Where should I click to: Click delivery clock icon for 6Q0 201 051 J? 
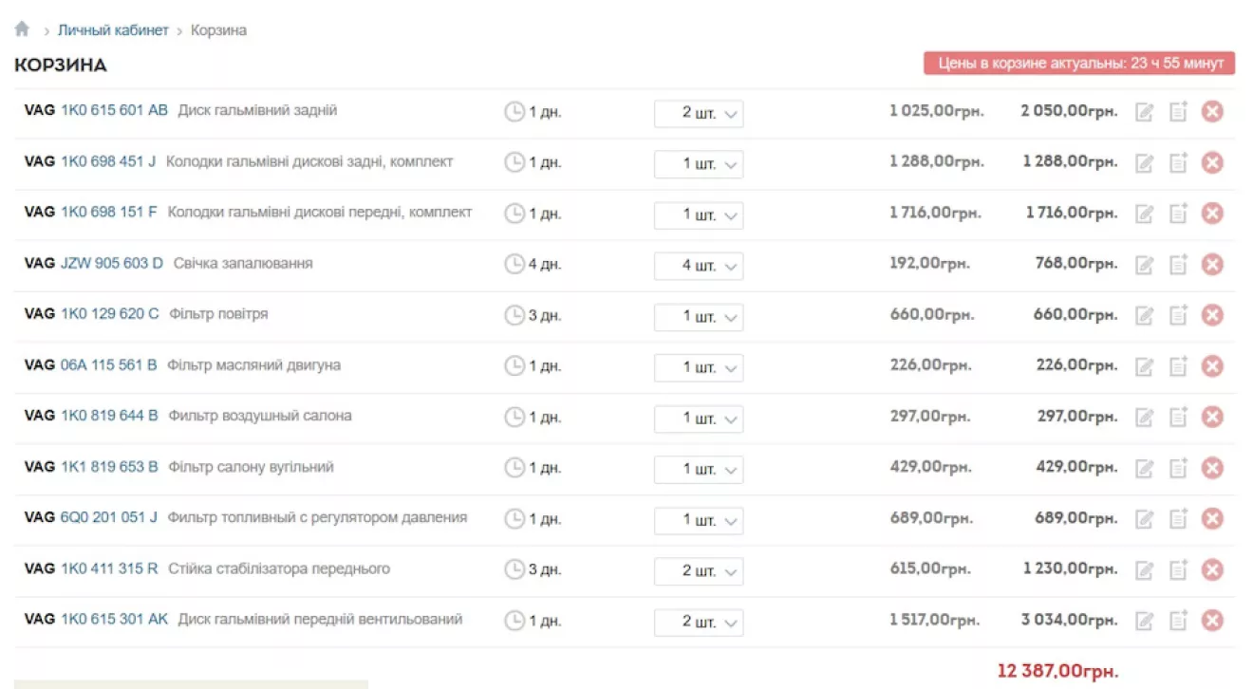(514, 519)
